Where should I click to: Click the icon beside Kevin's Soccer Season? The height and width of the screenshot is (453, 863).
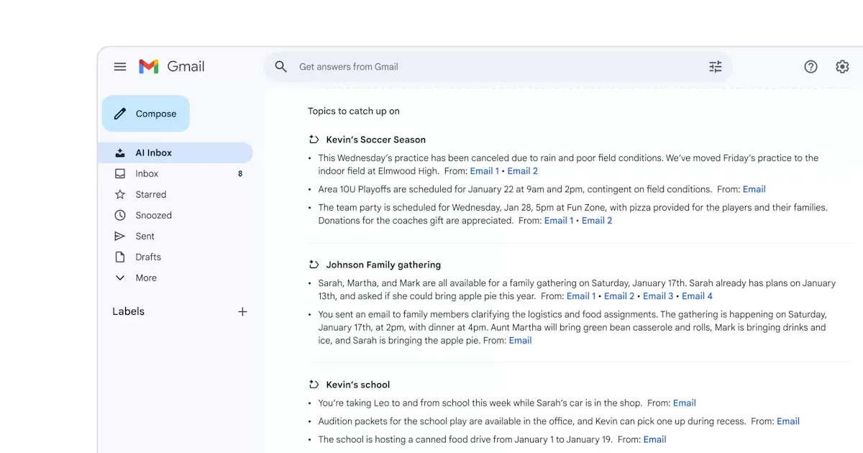pos(314,139)
